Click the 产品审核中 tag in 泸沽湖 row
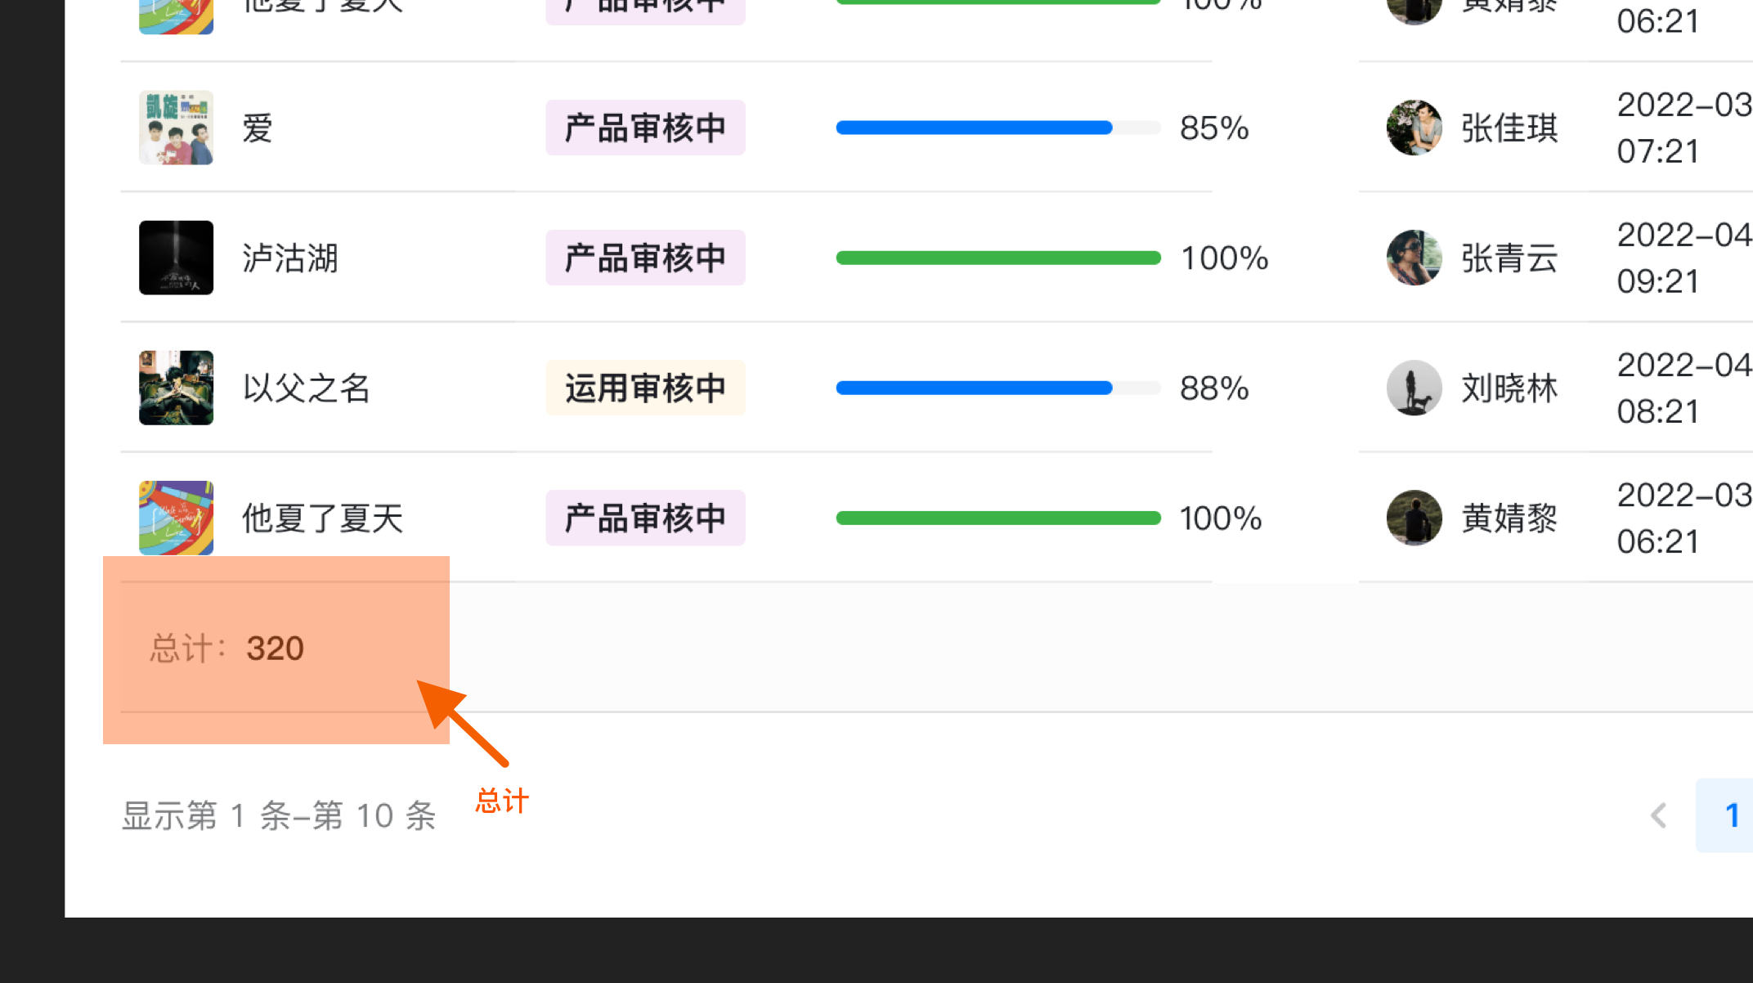The width and height of the screenshot is (1753, 983). 645,258
